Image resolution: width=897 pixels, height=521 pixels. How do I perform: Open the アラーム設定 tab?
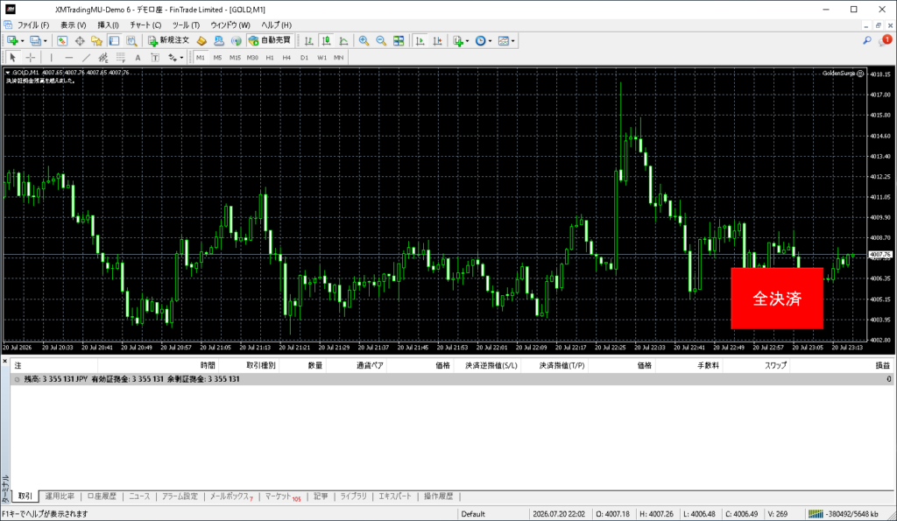tap(180, 496)
